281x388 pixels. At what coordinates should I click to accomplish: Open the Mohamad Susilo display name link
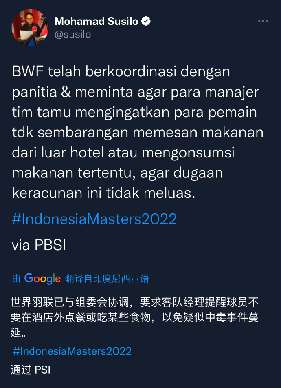coord(97,21)
